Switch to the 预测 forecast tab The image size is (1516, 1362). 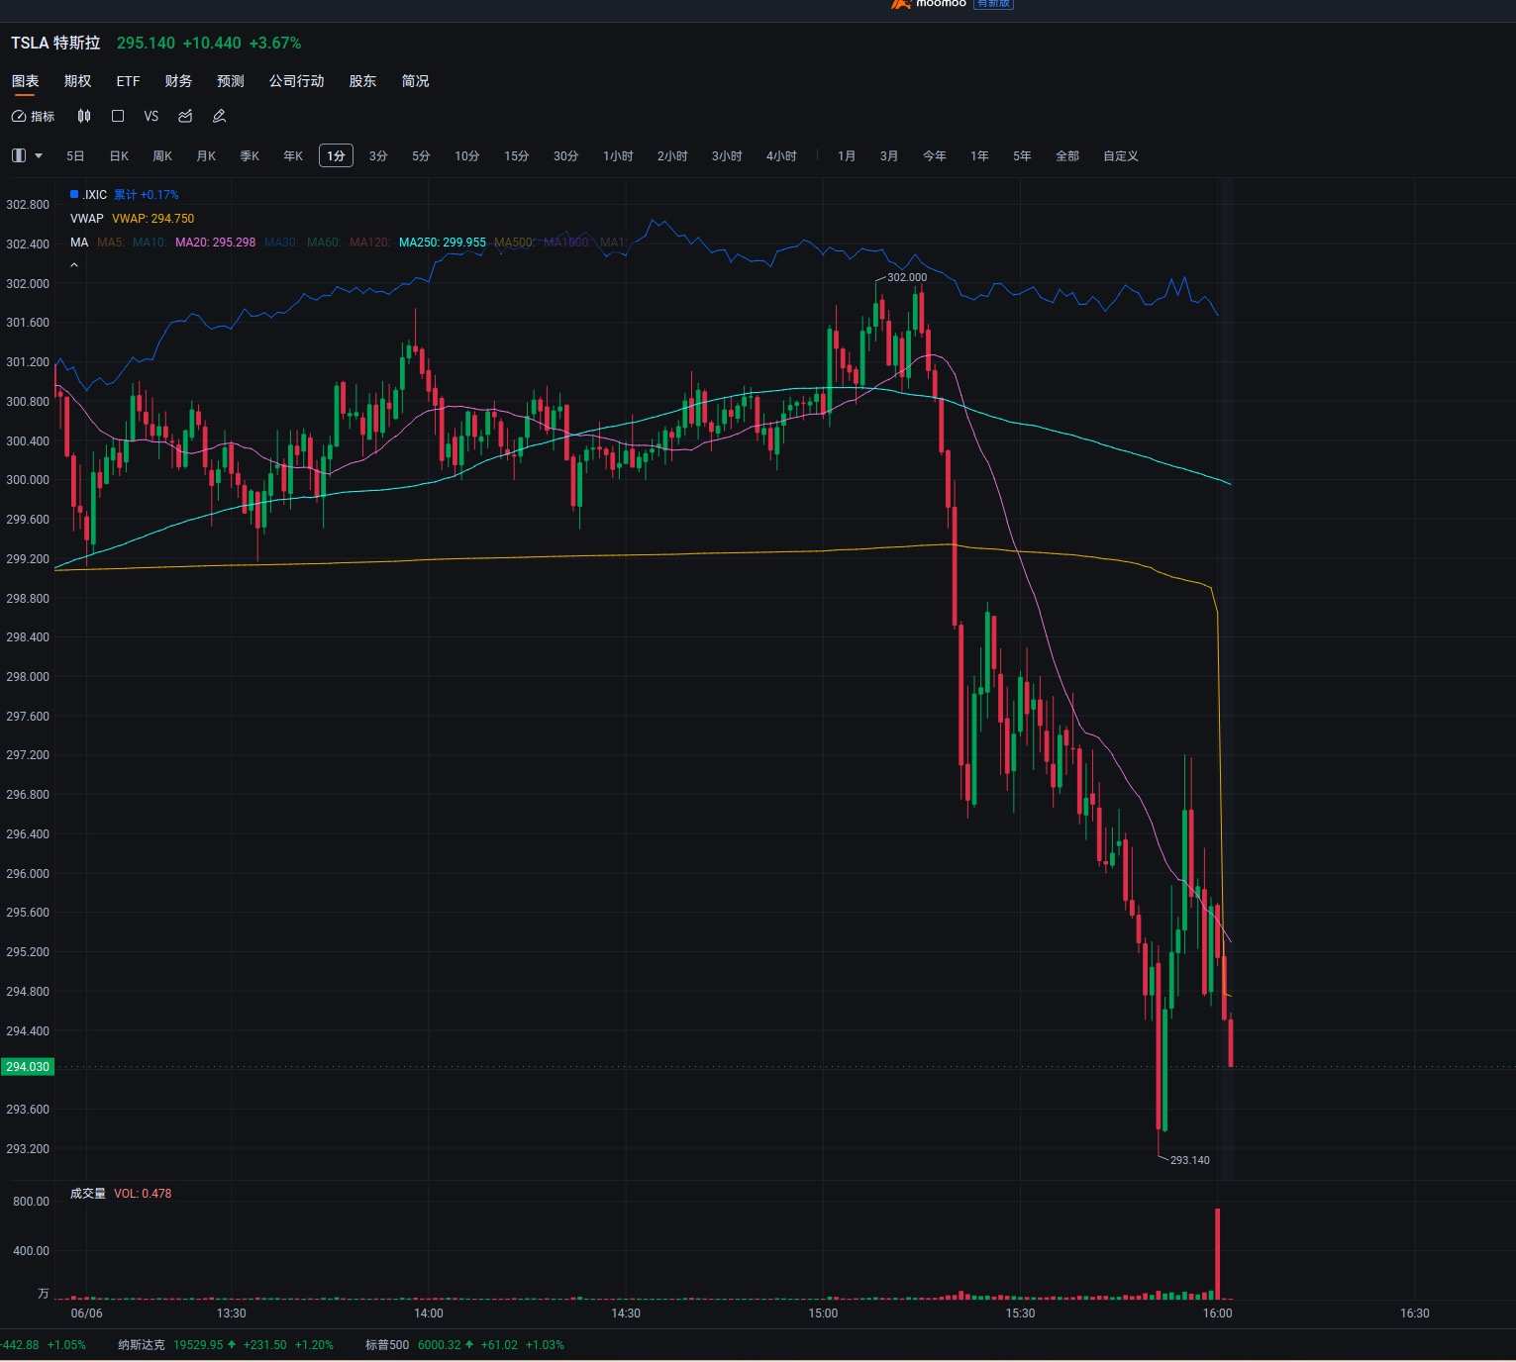point(231,81)
